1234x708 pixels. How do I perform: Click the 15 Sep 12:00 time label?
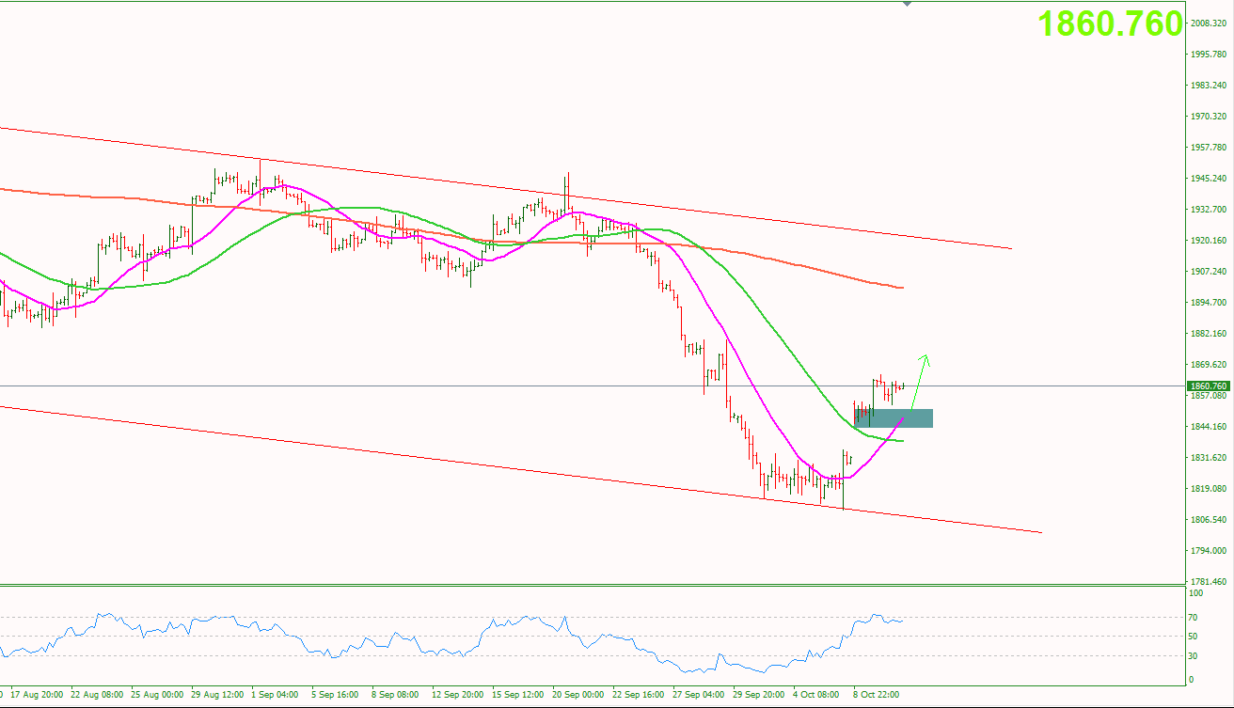coord(518,695)
